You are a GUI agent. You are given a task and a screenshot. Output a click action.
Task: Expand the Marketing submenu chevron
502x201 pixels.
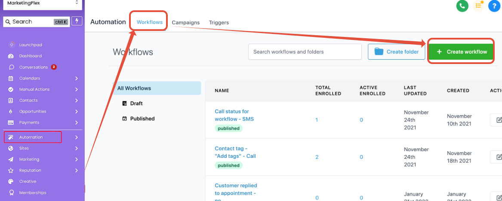coord(77,159)
